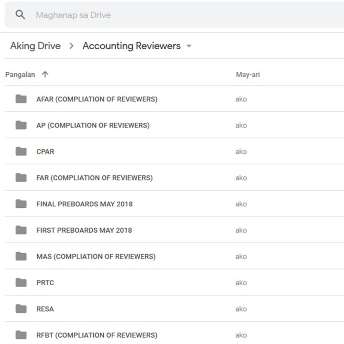344x344 pixels.
Task: Select the RESA folder name
Action: click(45, 309)
